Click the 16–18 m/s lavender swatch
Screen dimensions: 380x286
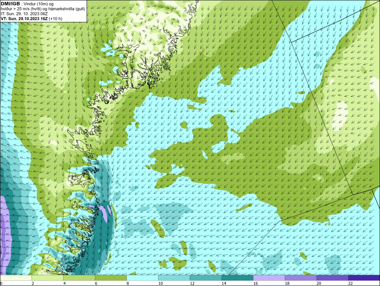[269, 278]
